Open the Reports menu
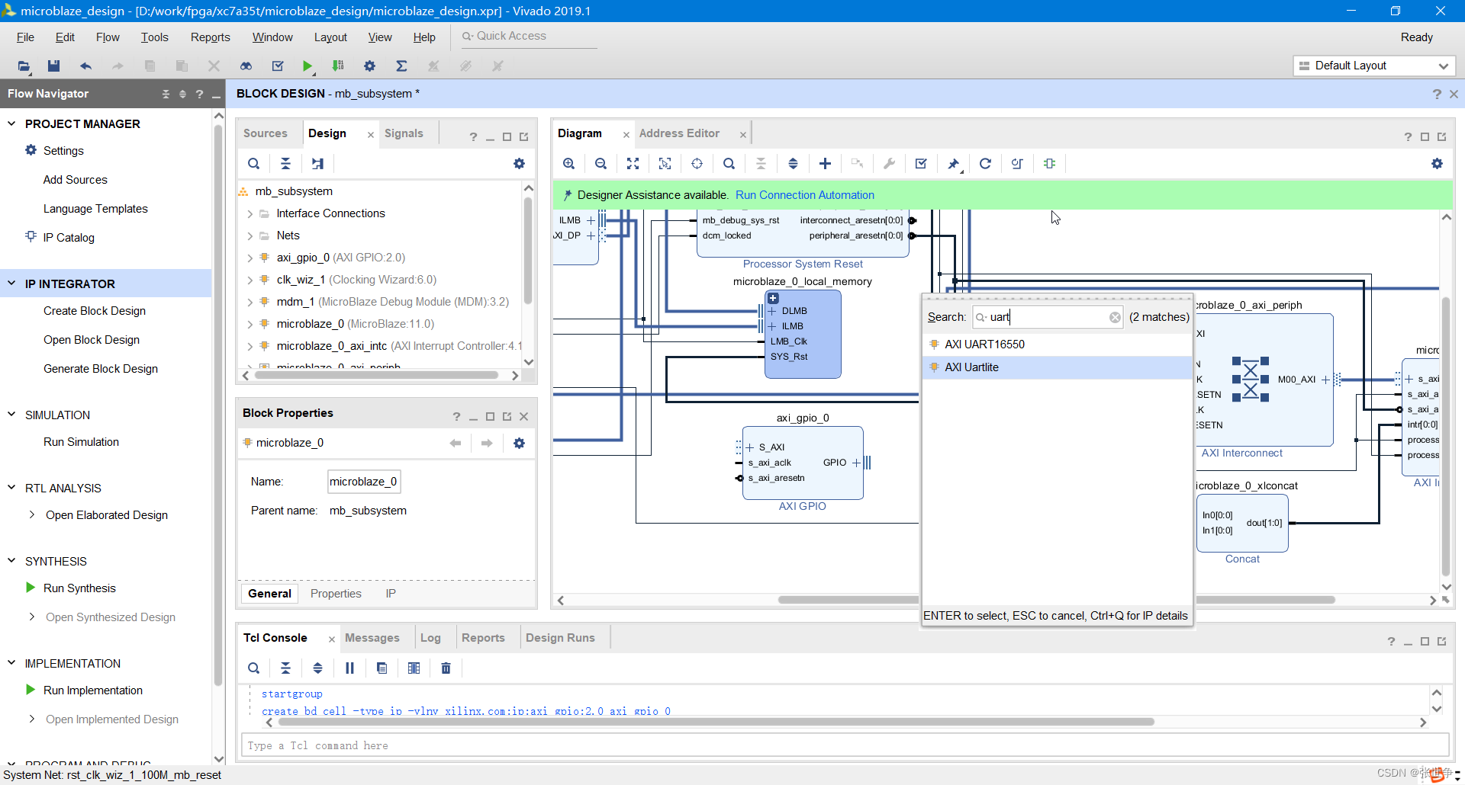The width and height of the screenshot is (1465, 785). click(210, 37)
